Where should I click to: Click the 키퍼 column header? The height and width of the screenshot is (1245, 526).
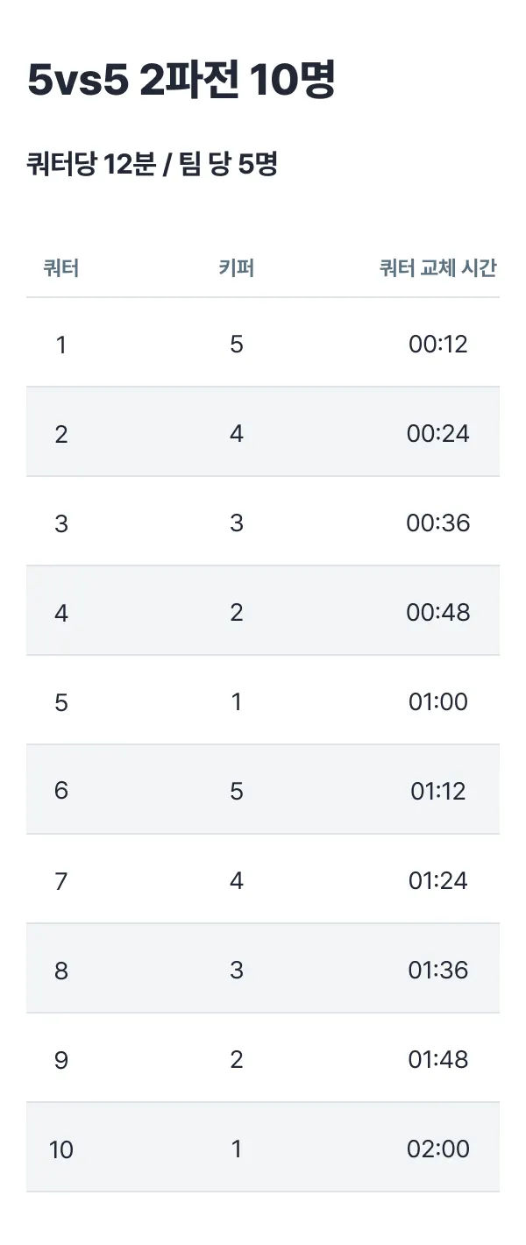coord(237,268)
